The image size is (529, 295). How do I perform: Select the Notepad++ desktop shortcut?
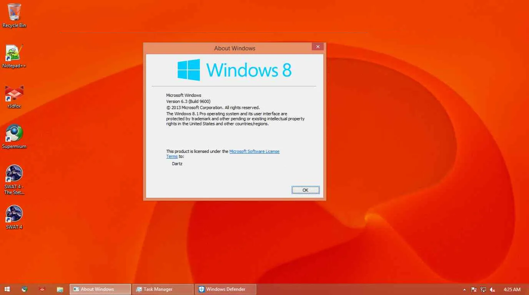click(14, 56)
